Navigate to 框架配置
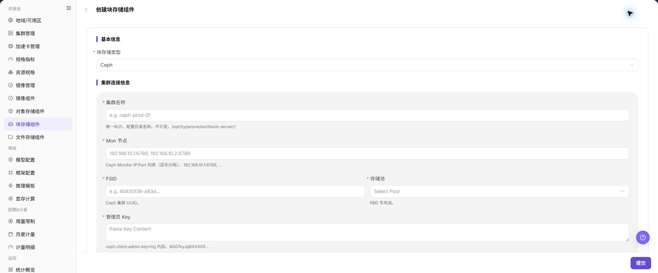The width and height of the screenshot is (658, 273). coord(38,173)
